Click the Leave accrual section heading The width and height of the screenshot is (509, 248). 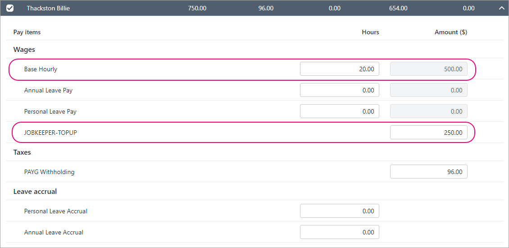click(35, 192)
